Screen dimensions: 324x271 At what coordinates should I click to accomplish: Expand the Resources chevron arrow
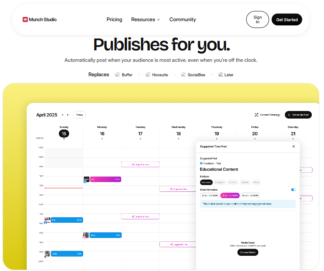coord(159,20)
